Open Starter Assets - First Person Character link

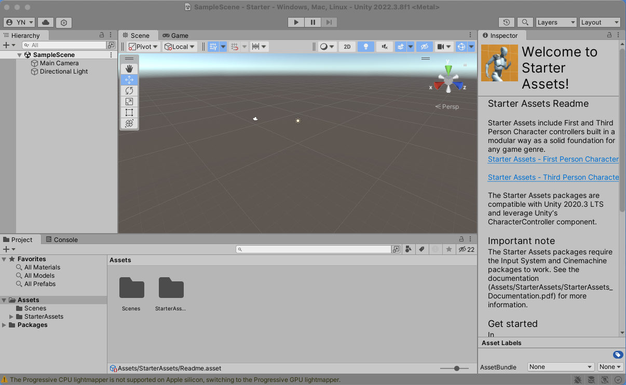553,159
